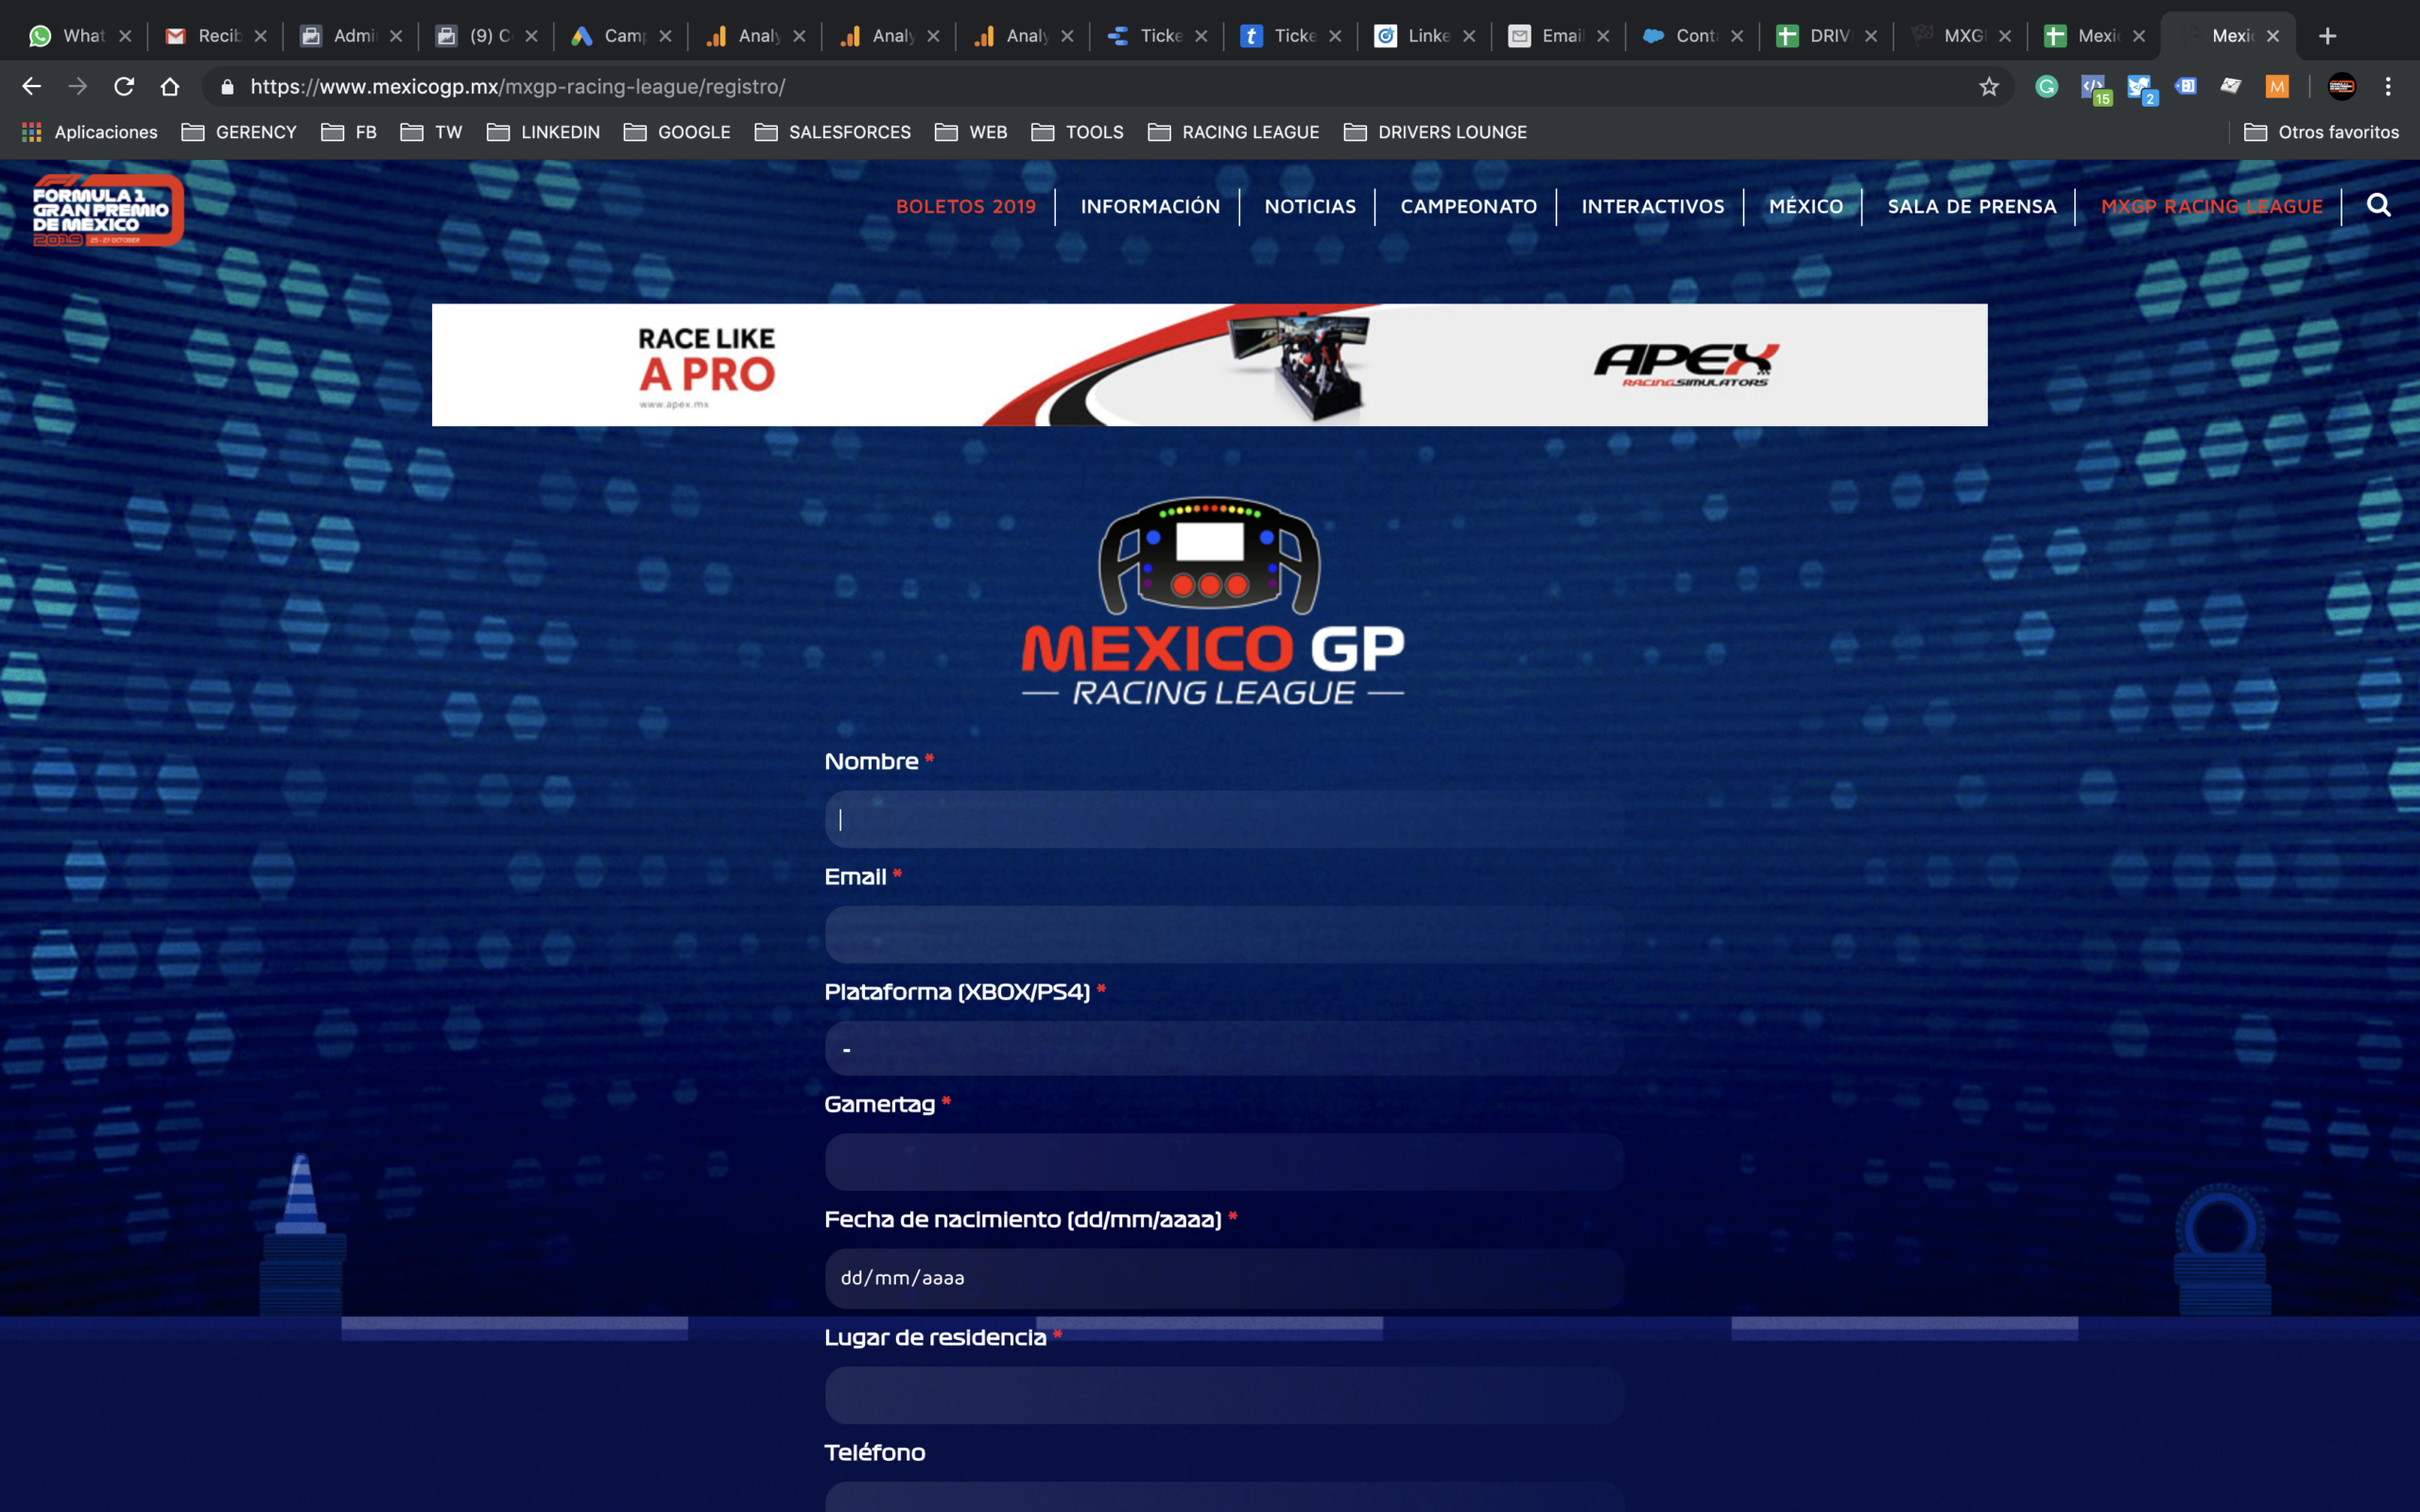Open the Chrome three-dot menu

click(2388, 87)
